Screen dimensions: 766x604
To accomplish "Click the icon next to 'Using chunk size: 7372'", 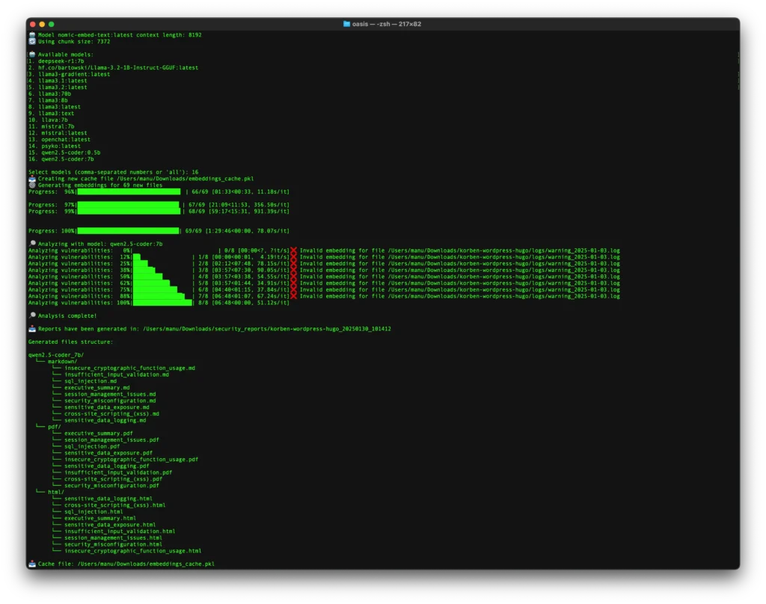I will 32,42.
